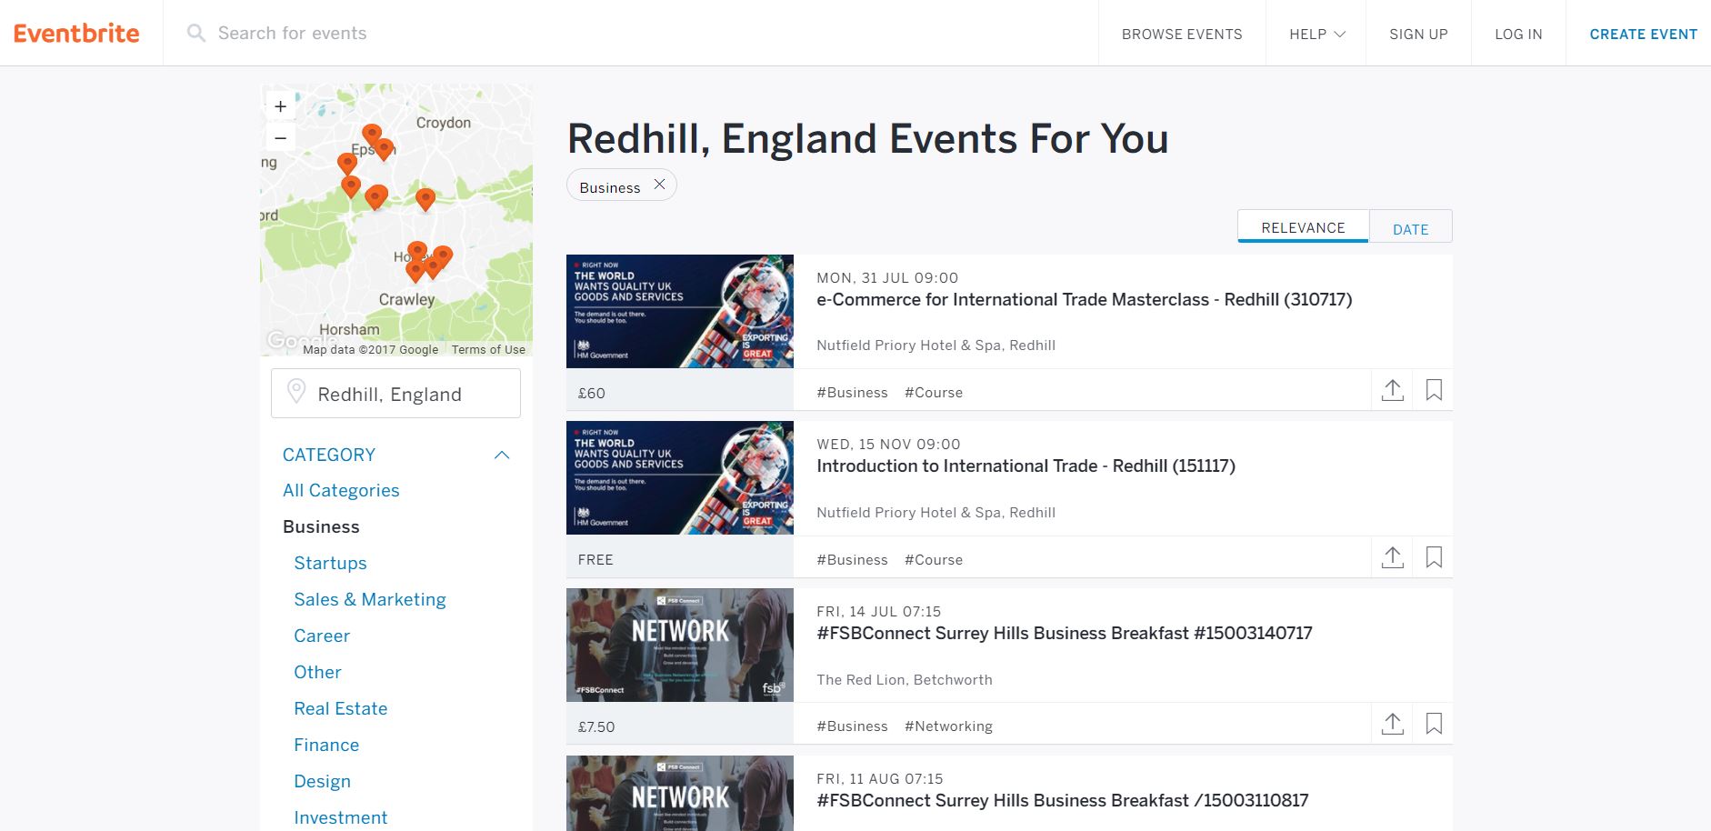1711x831 pixels.
Task: Select the search magnifier icon
Action: tap(195, 33)
